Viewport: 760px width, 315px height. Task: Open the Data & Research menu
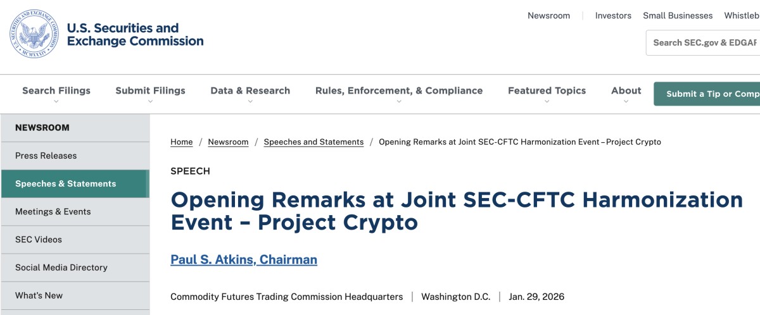pyautogui.click(x=250, y=92)
